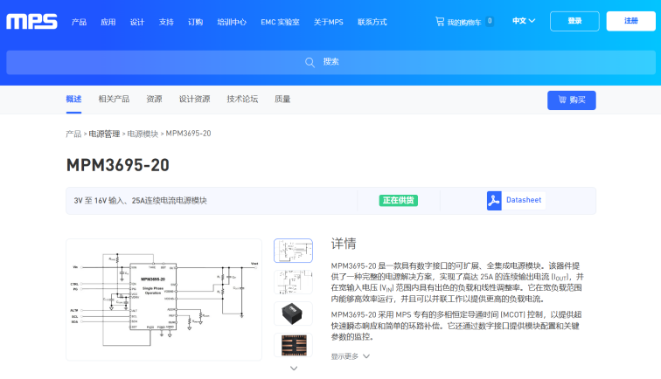Open the 支持 menu

coord(166,22)
